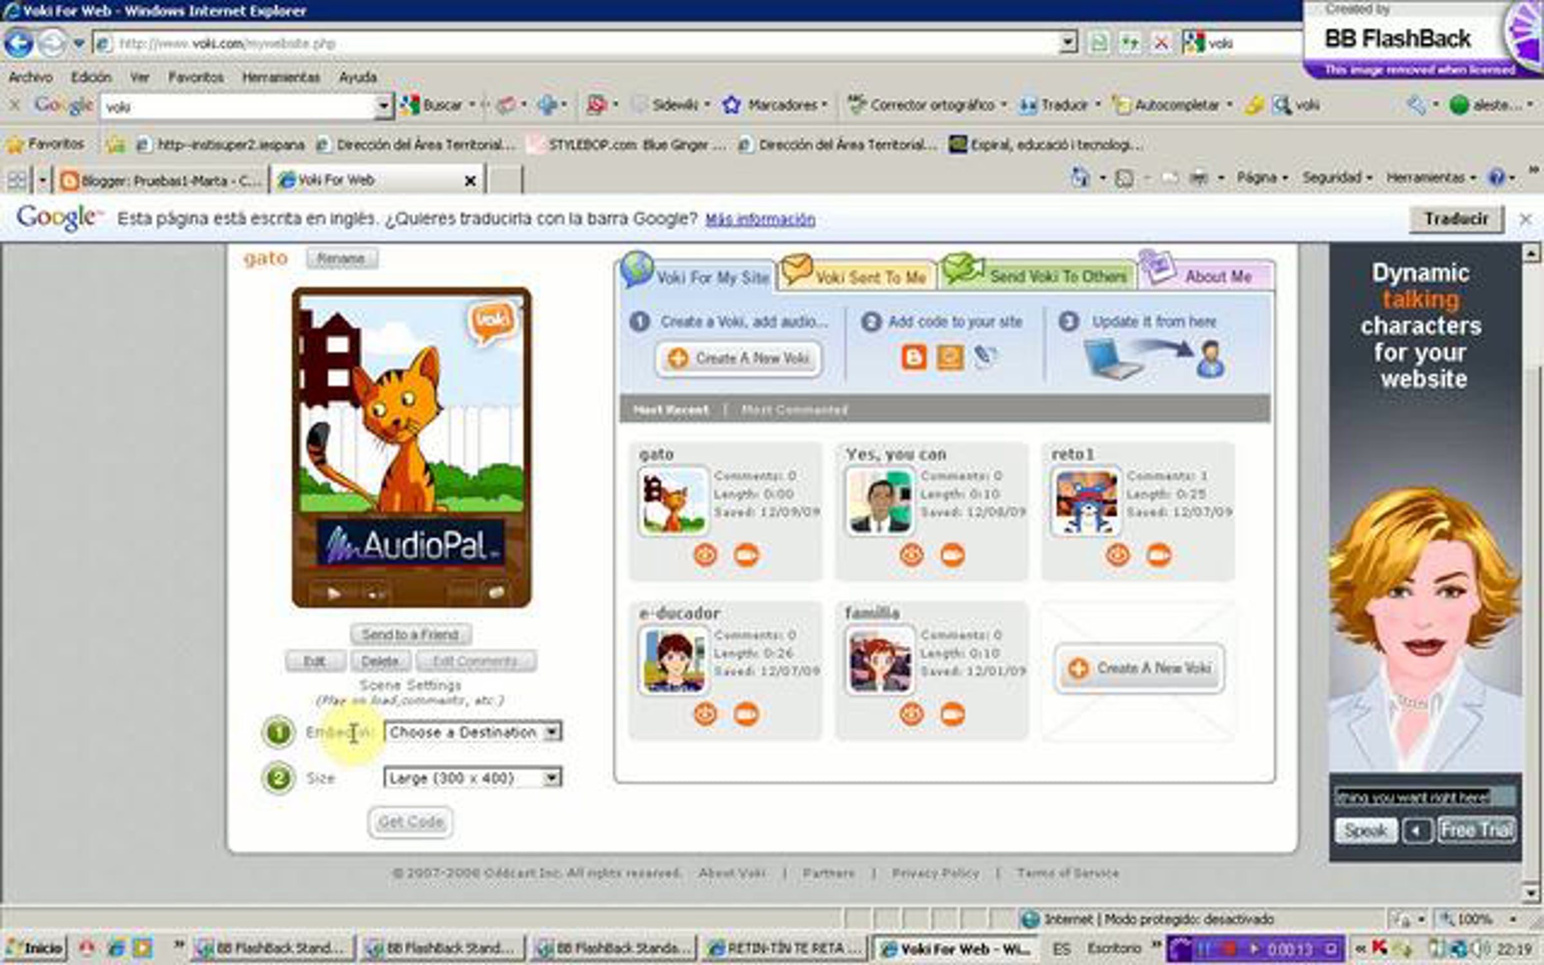Viewport: 1544px width, 965px height.
Task: Open the Blogger icon under Add code
Action: pyautogui.click(x=914, y=357)
